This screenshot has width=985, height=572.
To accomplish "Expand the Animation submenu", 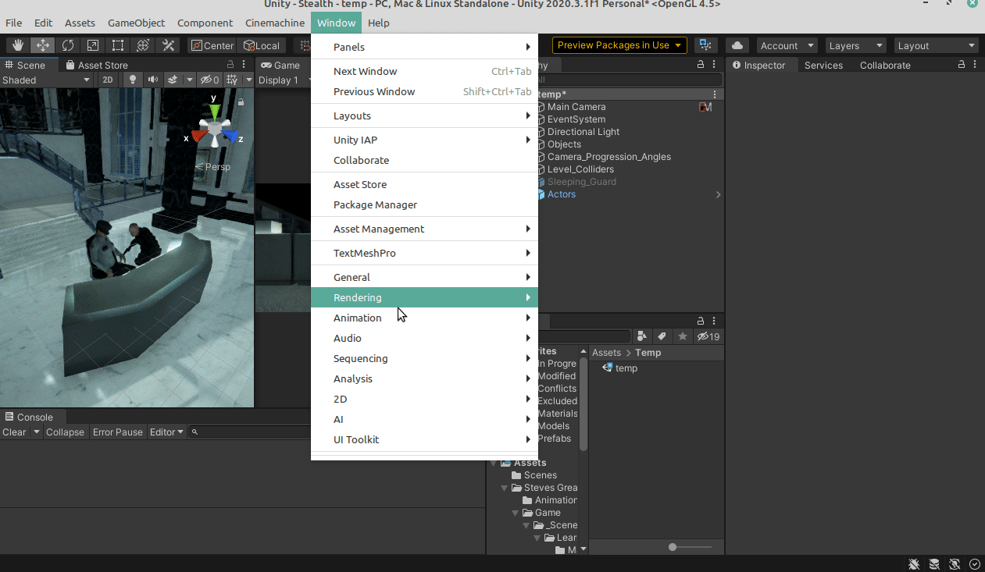I will (424, 318).
